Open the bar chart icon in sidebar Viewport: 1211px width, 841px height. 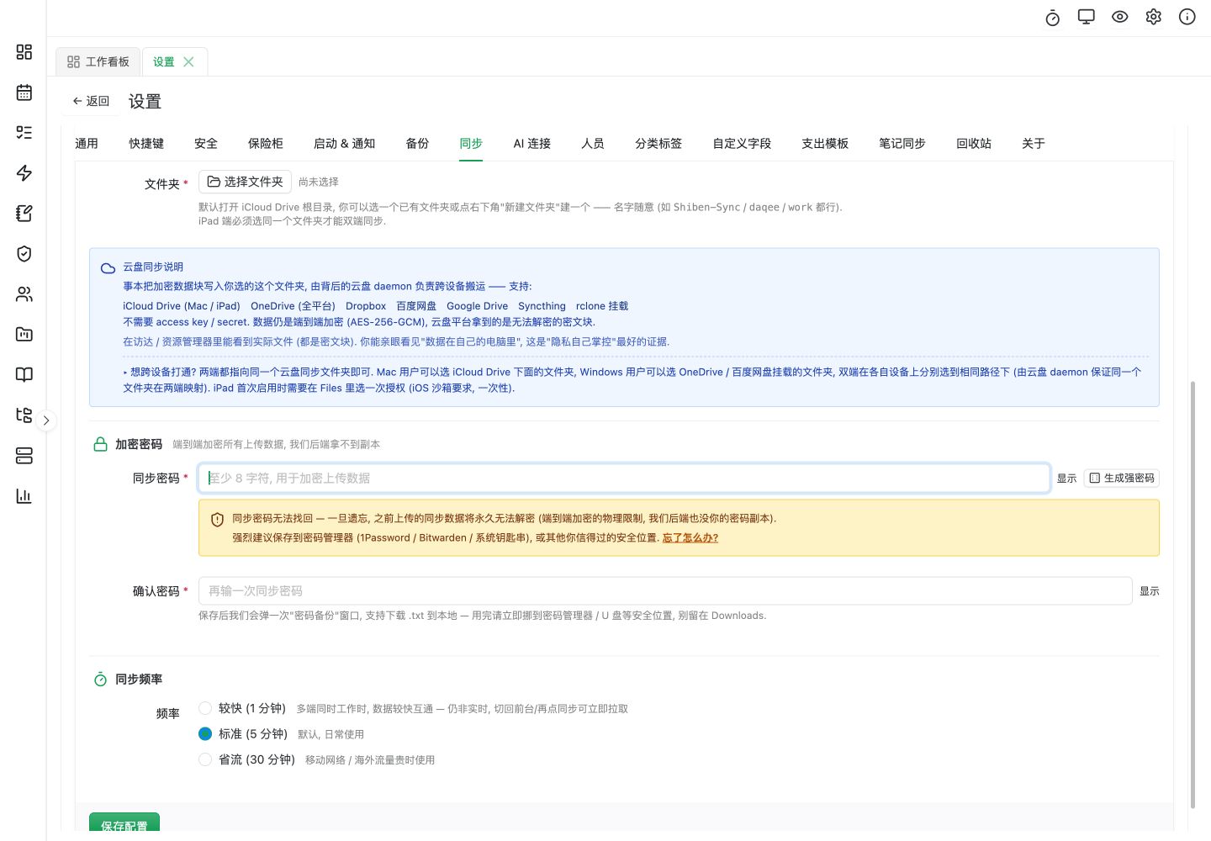click(x=24, y=496)
